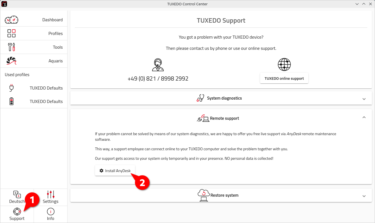
Task: Click the gear icon in Install AnyDesk button
Action: pyautogui.click(x=101, y=171)
